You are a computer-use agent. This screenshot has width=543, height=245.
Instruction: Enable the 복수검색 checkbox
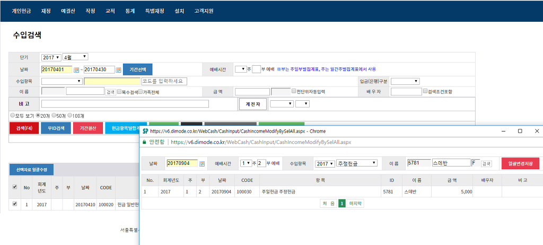tap(119, 92)
